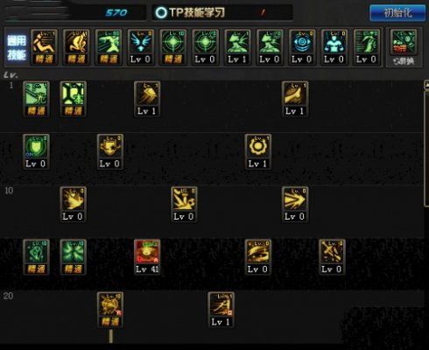Viewport: 429px width, 350px height.
Task: Select the golden eye skill icon
Action: 258,257
